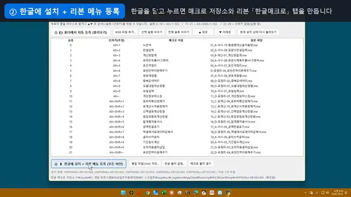This screenshot has height=197, width=351.
Task: Open the red pen icon in taskbar
Action: (x=139, y=193)
